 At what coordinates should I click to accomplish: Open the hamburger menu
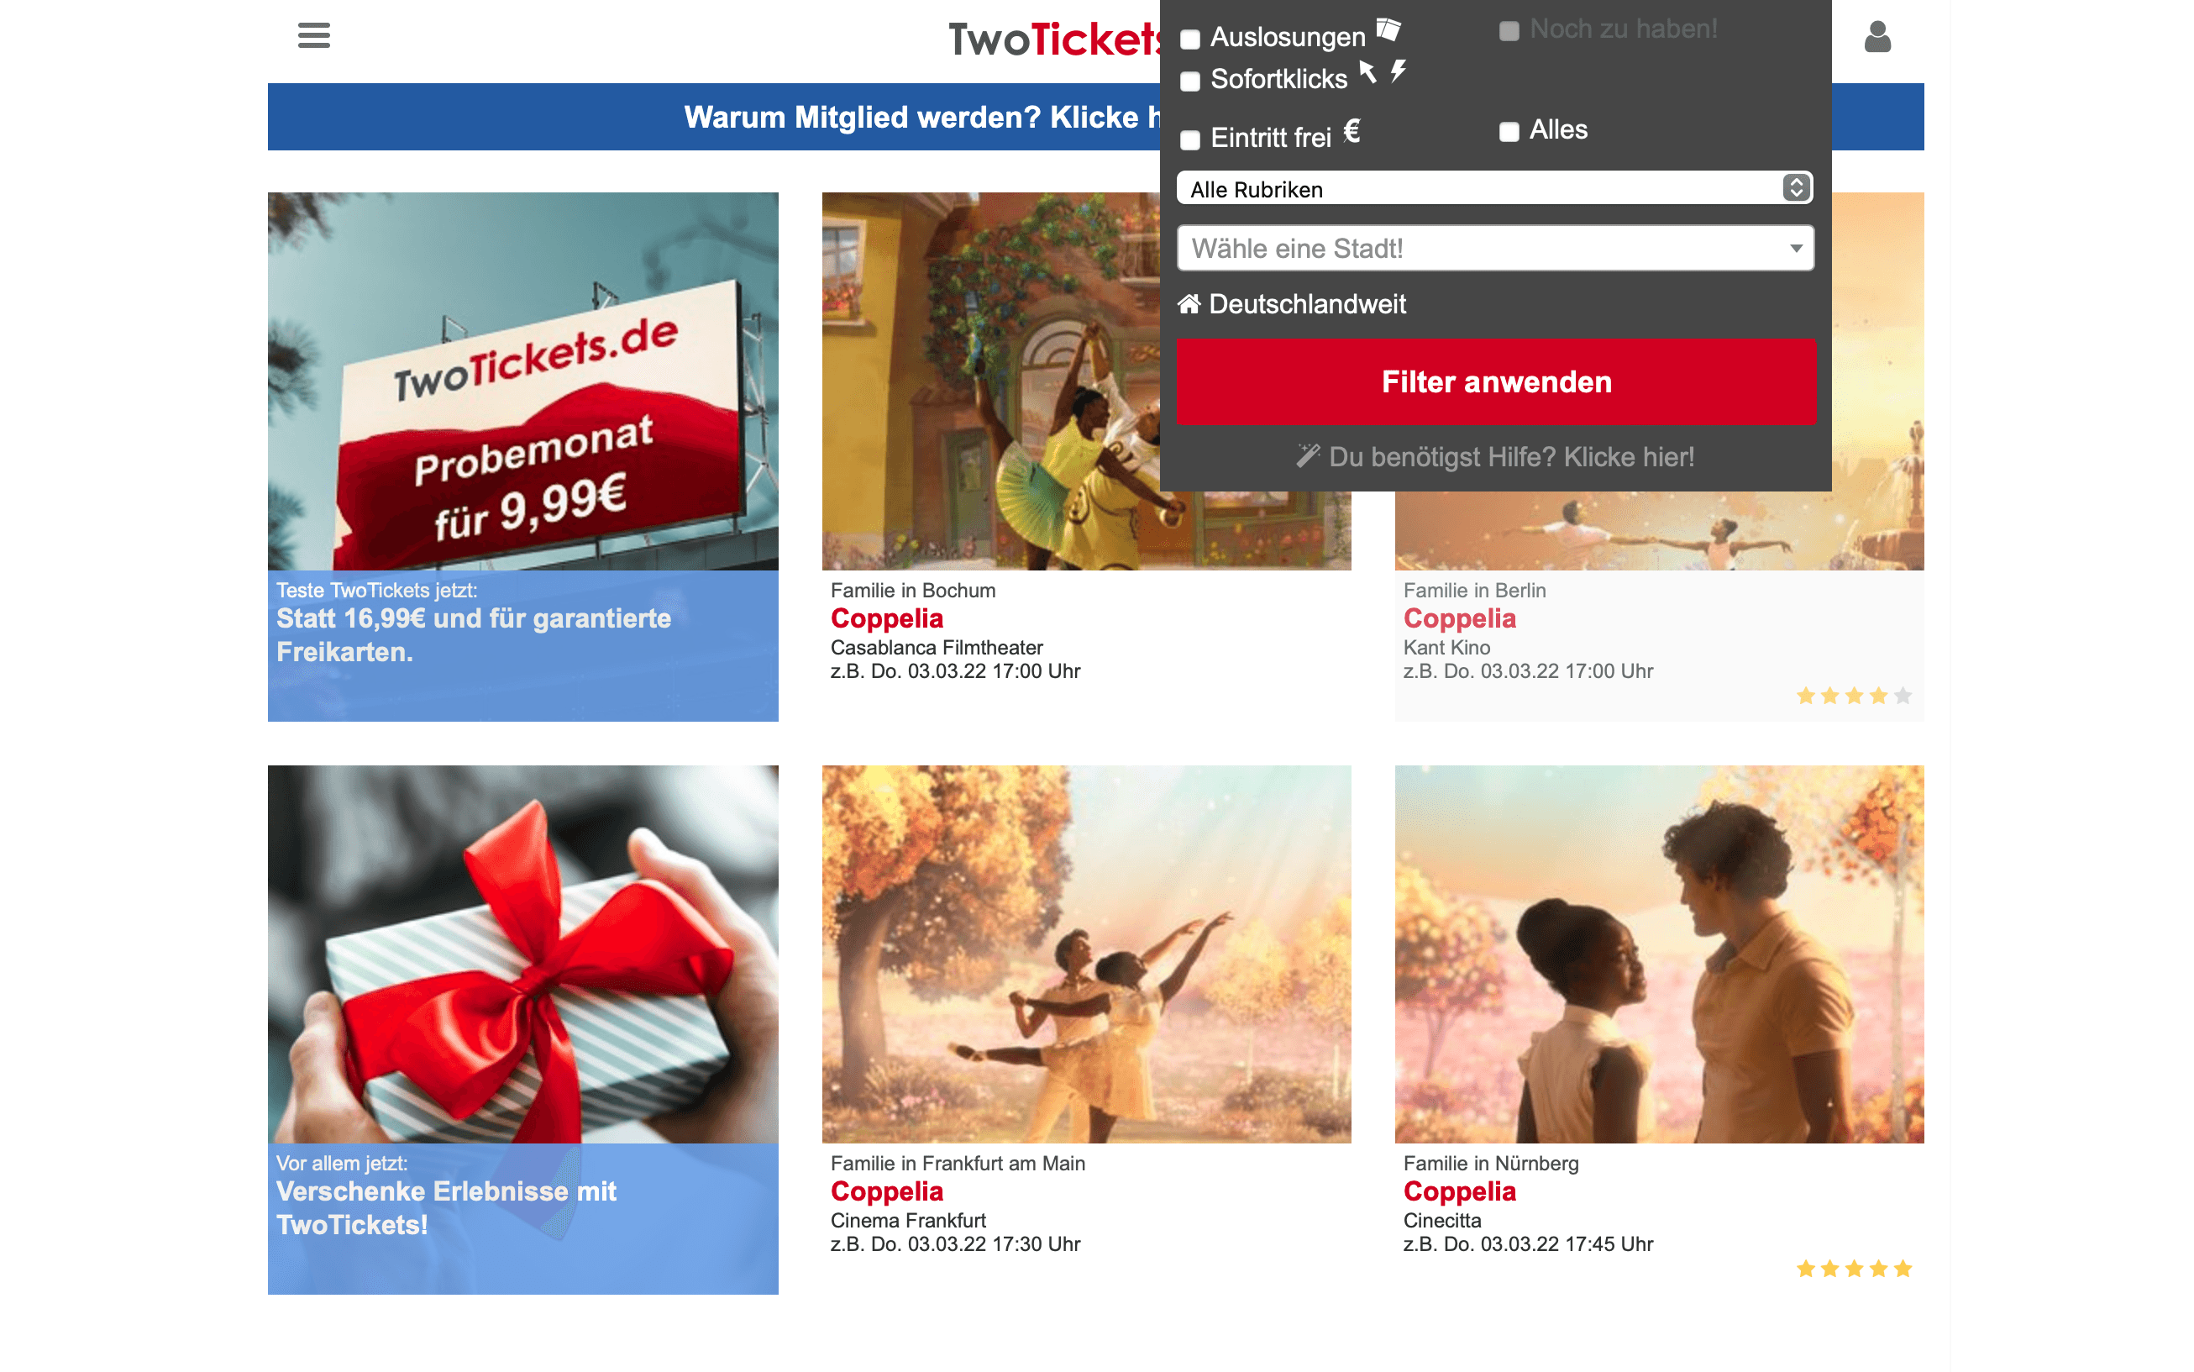[x=314, y=35]
